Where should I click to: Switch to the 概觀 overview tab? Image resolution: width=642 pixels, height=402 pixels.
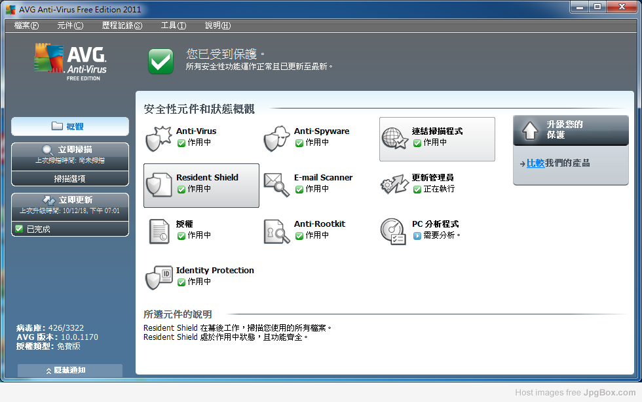click(x=70, y=126)
